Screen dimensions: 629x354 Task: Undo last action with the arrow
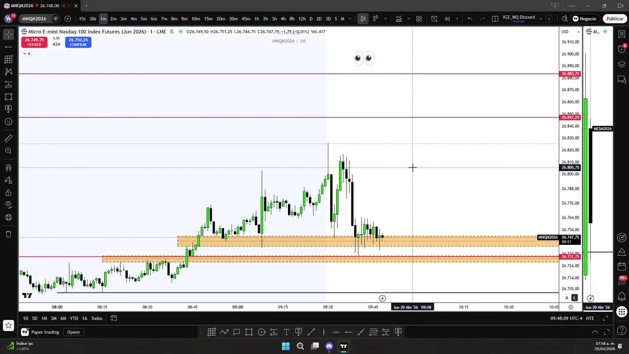pyautogui.click(x=470, y=19)
